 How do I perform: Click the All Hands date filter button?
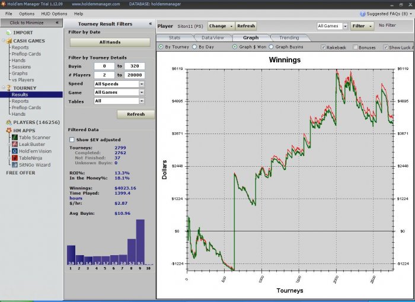tap(110, 42)
